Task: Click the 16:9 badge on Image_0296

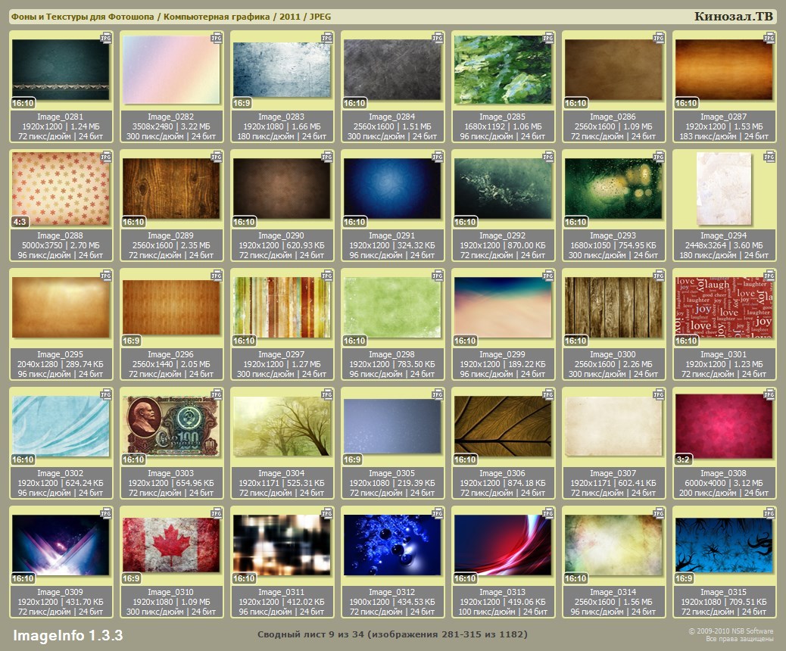Action: (132, 341)
